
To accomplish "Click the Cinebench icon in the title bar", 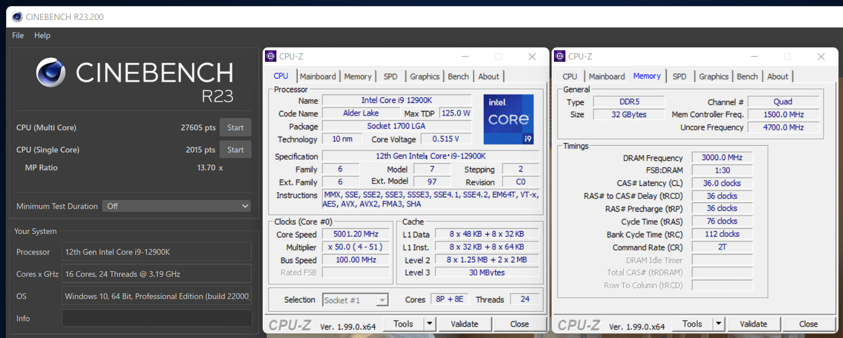I will [x=17, y=17].
